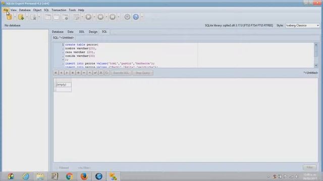Click the Insert Record plus button
The image size is (323, 181).
tap(78, 73)
